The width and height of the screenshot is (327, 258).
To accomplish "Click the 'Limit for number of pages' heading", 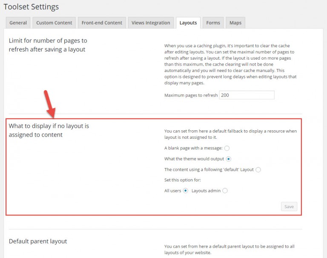I will click(x=48, y=45).
